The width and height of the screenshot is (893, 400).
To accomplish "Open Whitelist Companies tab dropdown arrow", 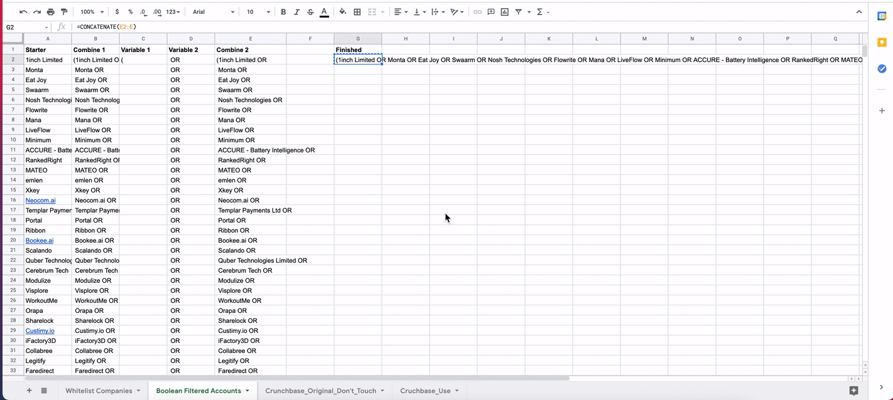I will point(138,391).
